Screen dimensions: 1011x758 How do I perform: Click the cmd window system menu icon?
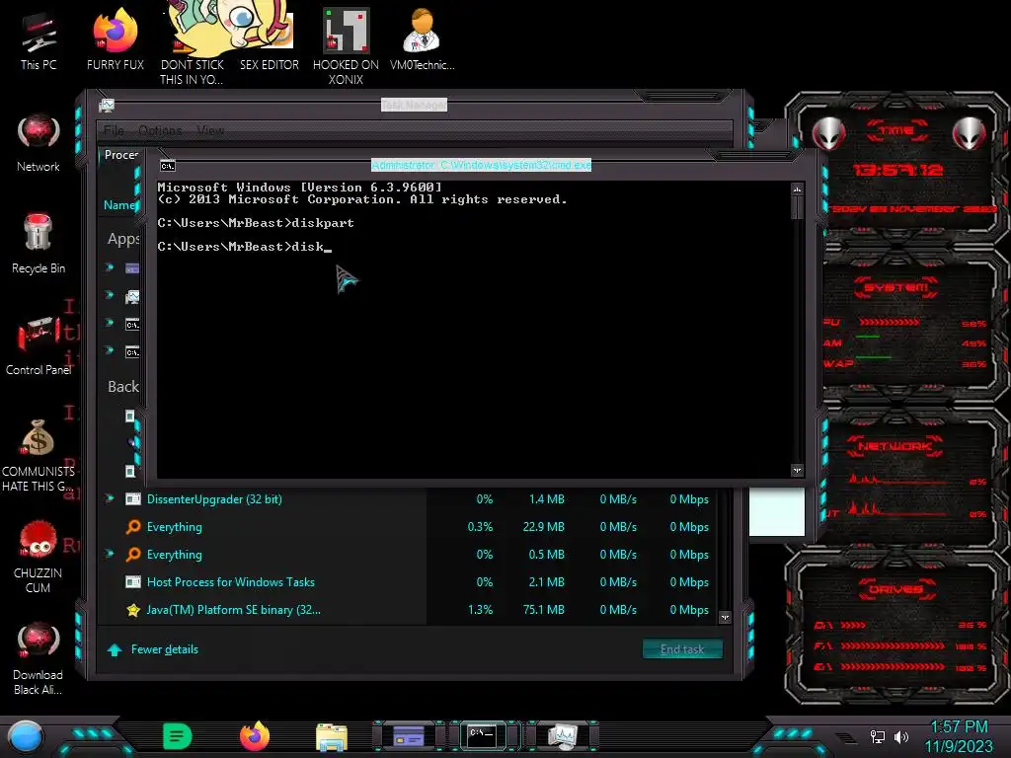[x=168, y=166]
